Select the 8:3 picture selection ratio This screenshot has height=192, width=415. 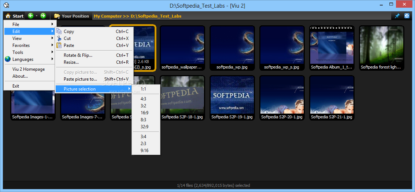146,120
